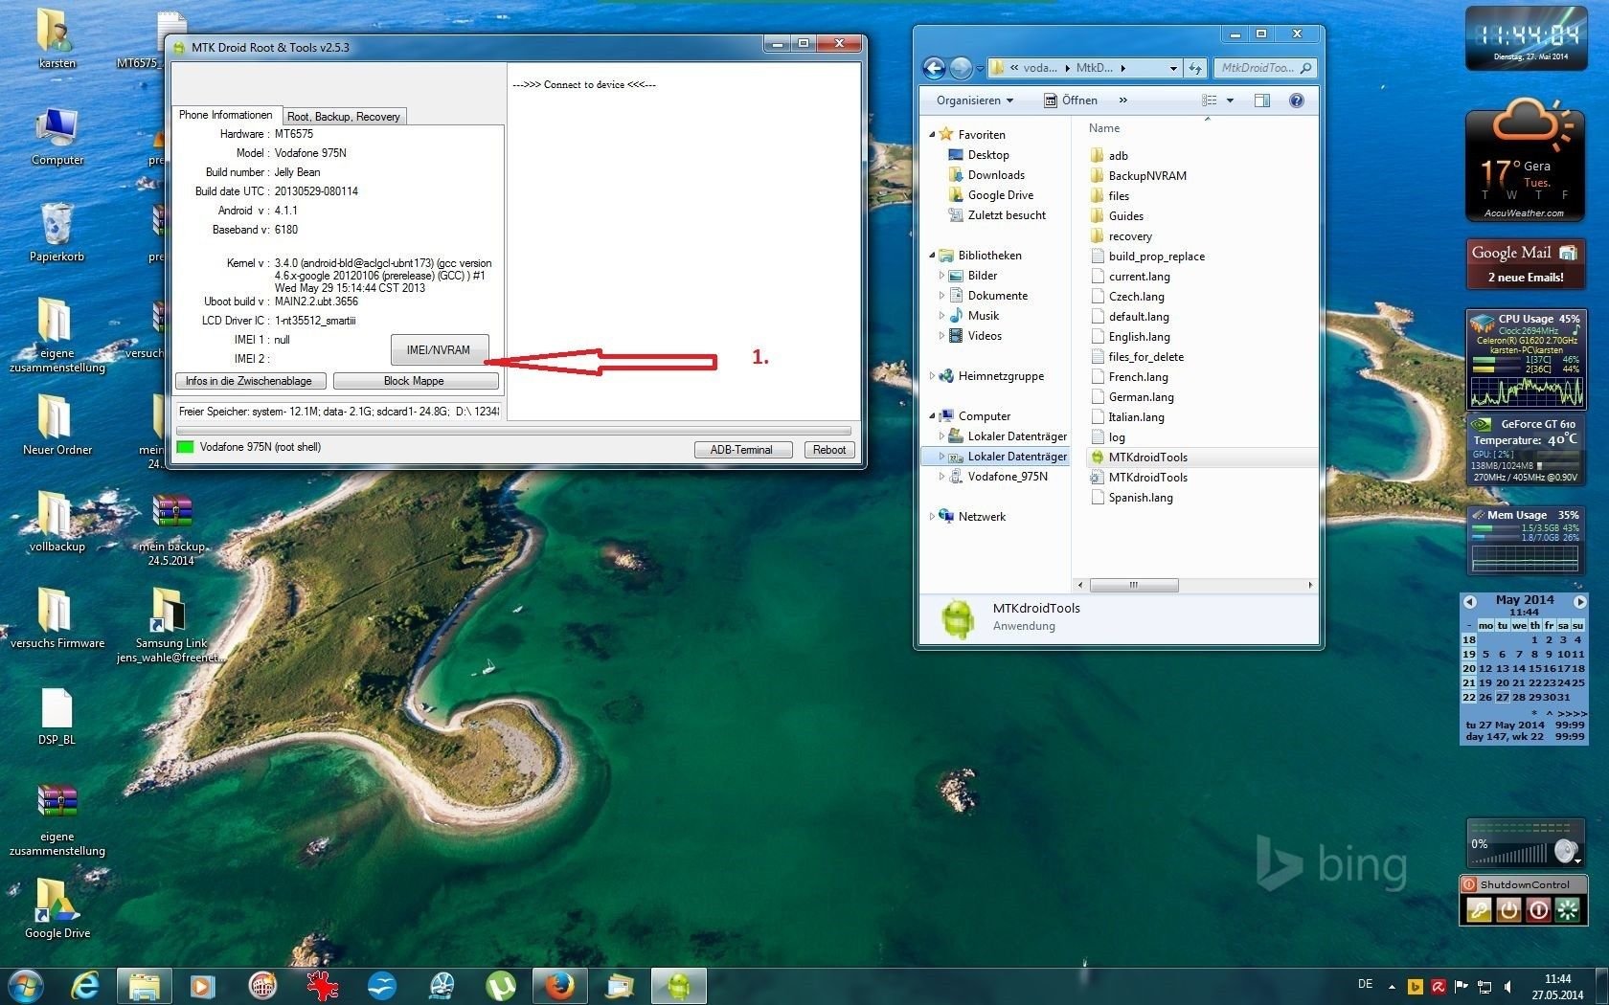
Task: Open the Google Mail gadget
Action: (1525, 263)
